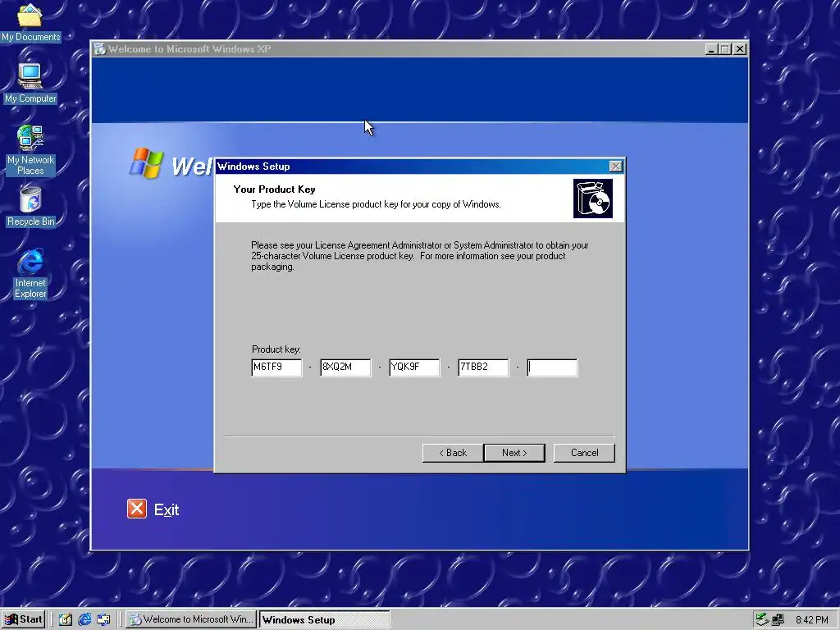Click the Welcome window title bar icon
The width and height of the screenshot is (840, 630).
(99, 49)
